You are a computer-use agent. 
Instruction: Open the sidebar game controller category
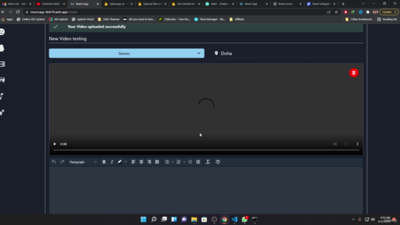click(2, 80)
